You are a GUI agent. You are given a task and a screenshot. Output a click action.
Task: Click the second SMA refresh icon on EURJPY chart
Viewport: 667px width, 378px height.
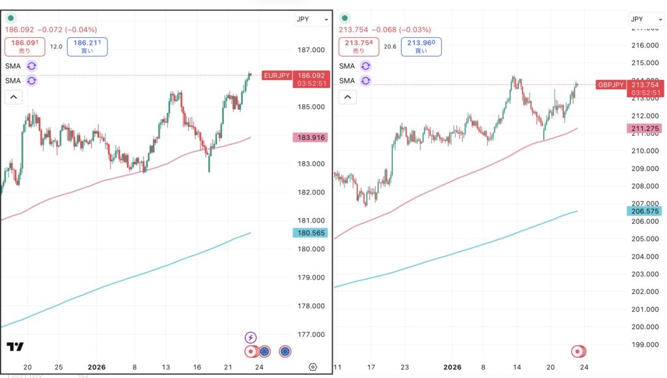(x=32, y=81)
